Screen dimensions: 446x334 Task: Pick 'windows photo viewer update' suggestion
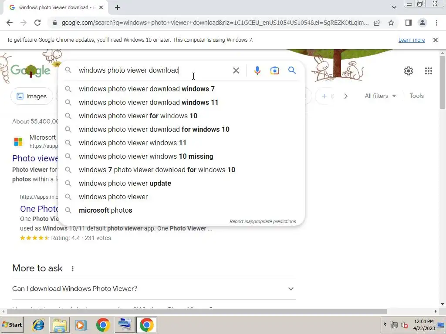[x=181, y=184]
